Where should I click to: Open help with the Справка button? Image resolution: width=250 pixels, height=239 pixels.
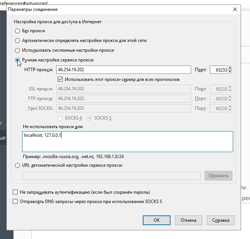click(221, 220)
